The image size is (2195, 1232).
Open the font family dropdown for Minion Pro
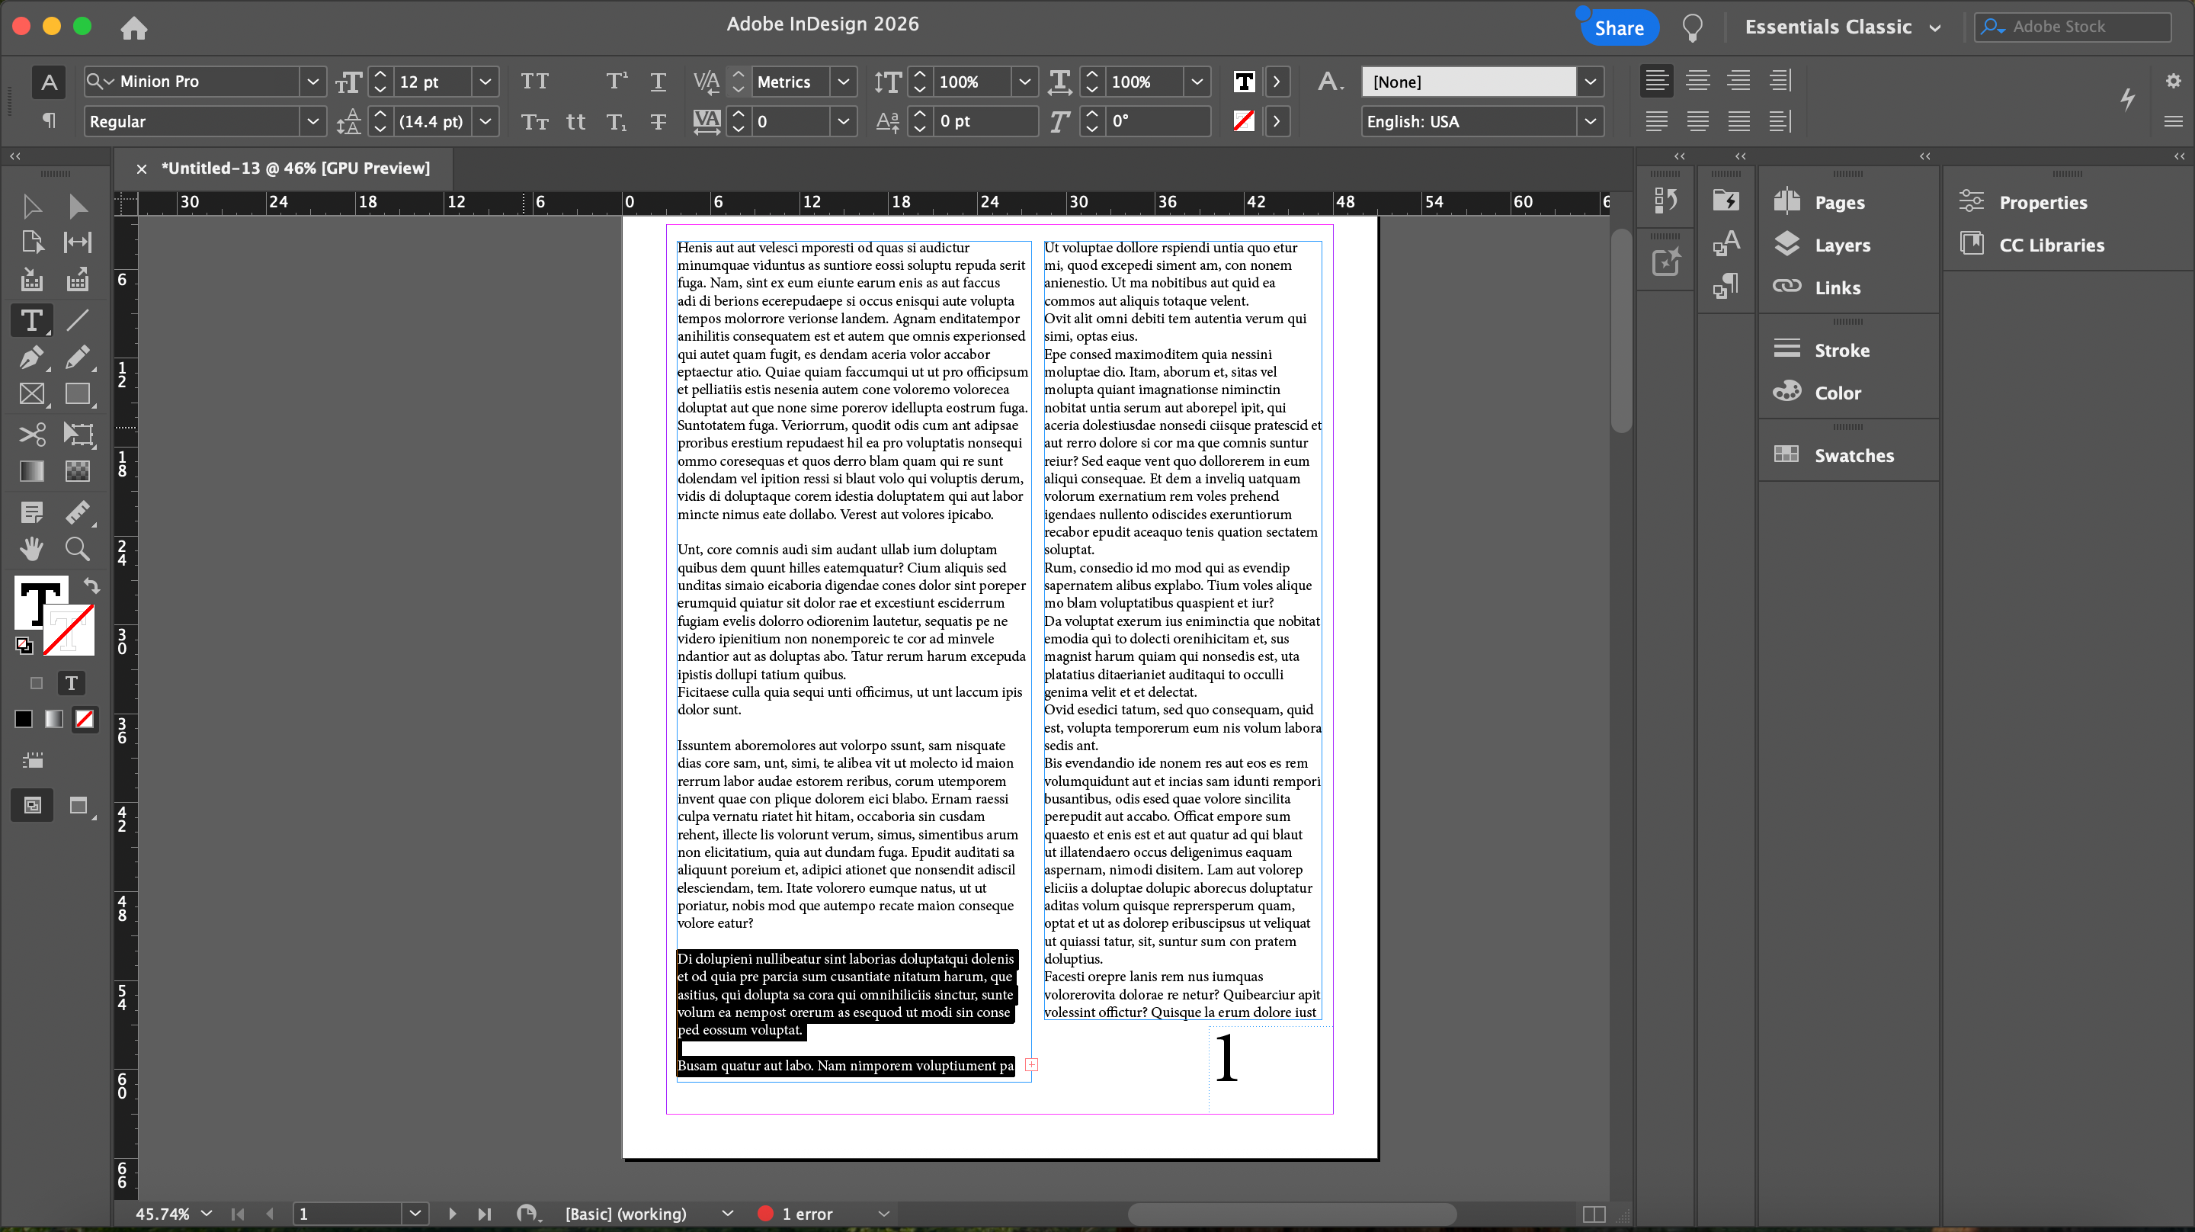tap(312, 82)
